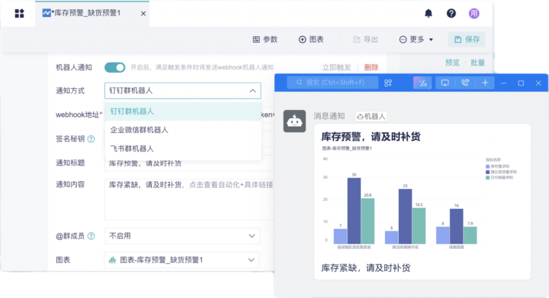Collapse the 通知方式 dropdown
Image resolution: width=549 pixels, height=298 pixels.
[252, 91]
